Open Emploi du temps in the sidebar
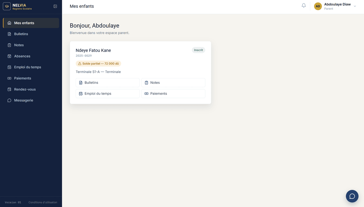Viewport: 364px width, 207px height. (x=31, y=67)
